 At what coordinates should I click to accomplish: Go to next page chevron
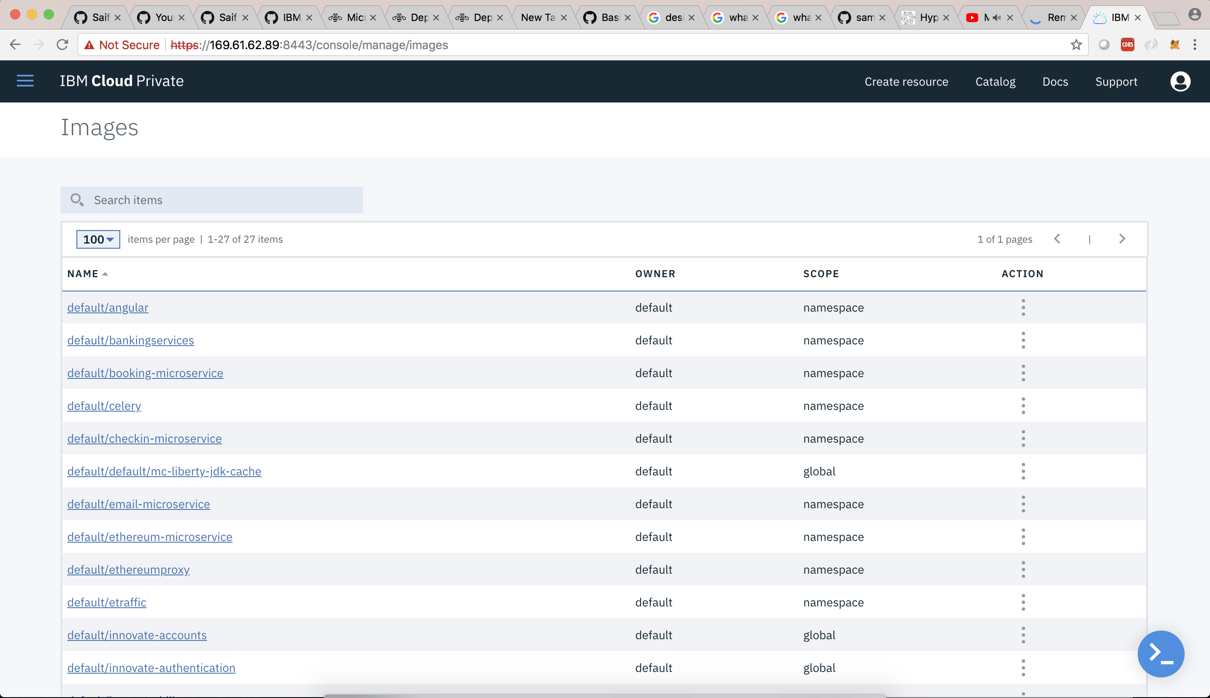click(x=1122, y=239)
